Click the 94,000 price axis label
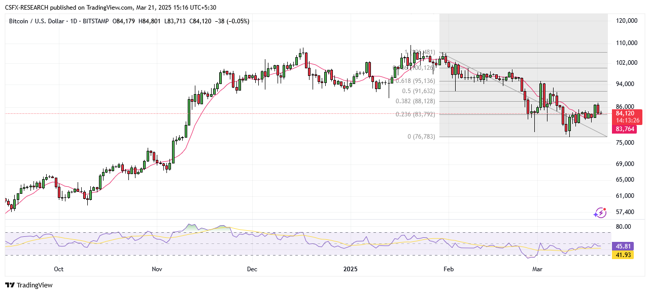 point(625,84)
